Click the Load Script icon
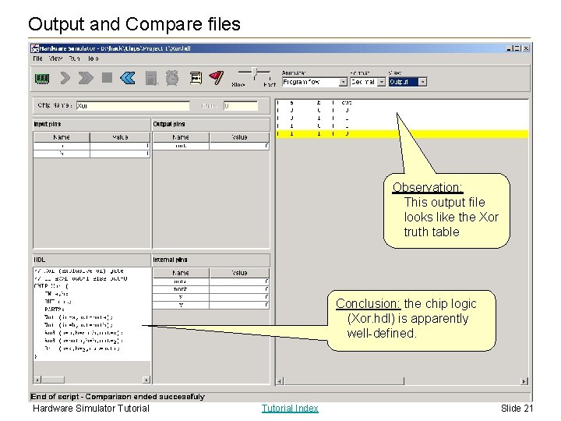 pyautogui.click(x=196, y=78)
